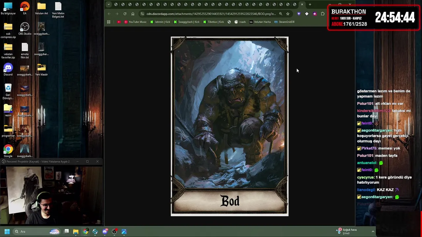View site information for cdn.discordapp.com
The width and height of the screenshot is (422, 237).
tap(142, 14)
